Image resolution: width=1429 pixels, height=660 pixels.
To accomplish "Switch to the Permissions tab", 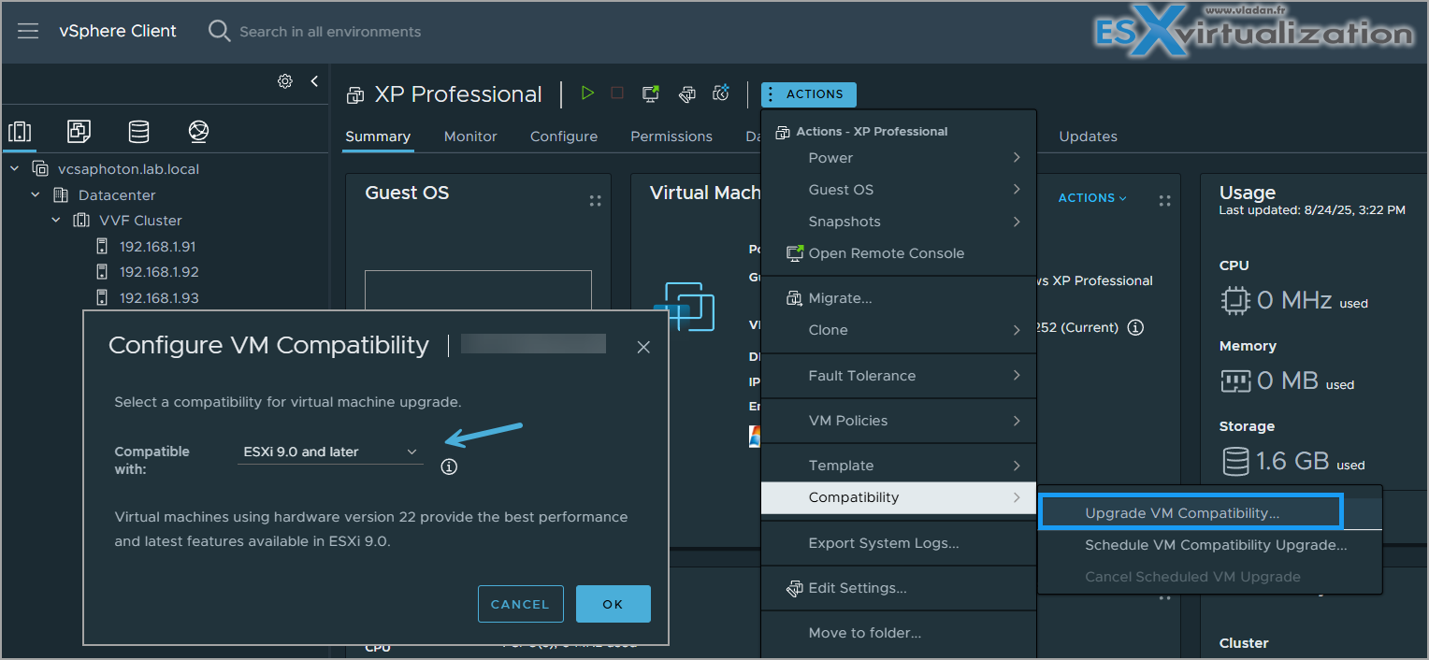I will [671, 136].
